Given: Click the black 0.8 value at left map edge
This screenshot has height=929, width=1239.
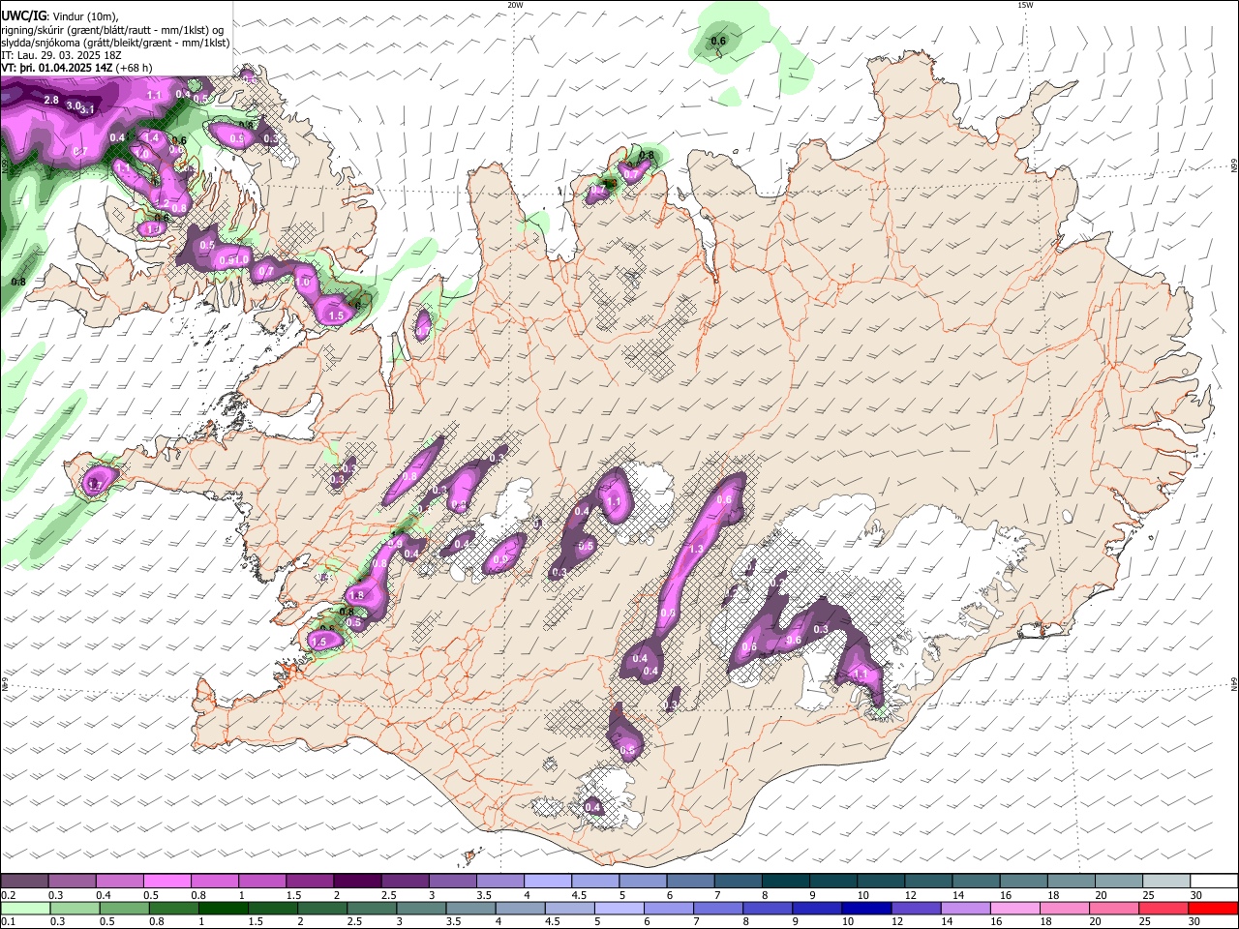Looking at the screenshot, I should (x=18, y=282).
